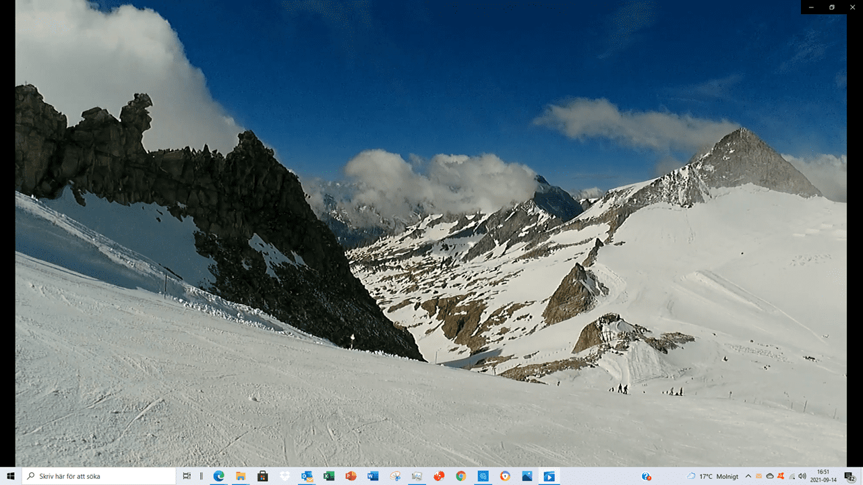The width and height of the screenshot is (863, 485).
Task: Click the 'Skriv här för att söka' search box
Action: pyautogui.click(x=99, y=476)
